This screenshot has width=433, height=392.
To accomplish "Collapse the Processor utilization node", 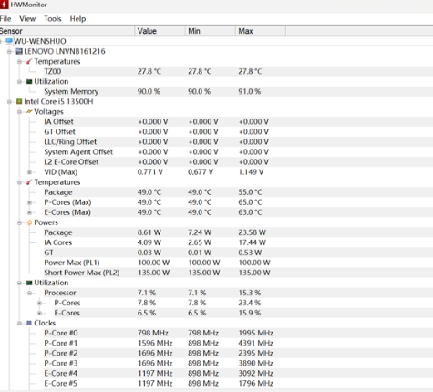I will tap(29, 293).
